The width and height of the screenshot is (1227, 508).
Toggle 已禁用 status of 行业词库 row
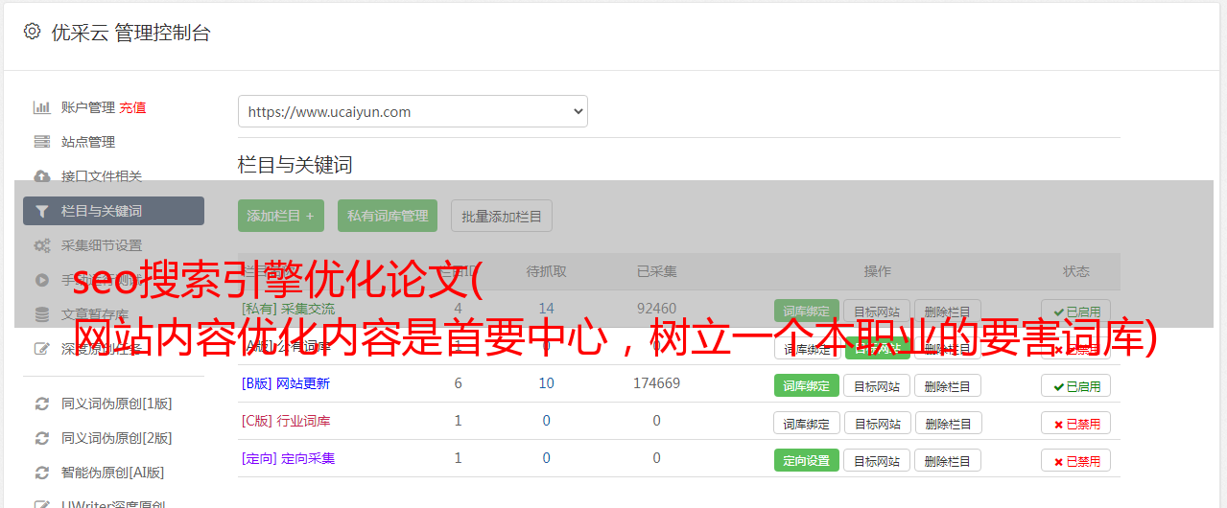click(1076, 423)
